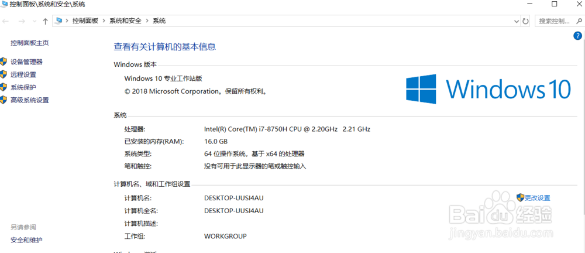
Task: Open 控制面板主页 link
Action: [x=30, y=43]
